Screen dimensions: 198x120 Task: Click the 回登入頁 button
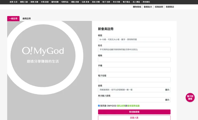pos(134,118)
